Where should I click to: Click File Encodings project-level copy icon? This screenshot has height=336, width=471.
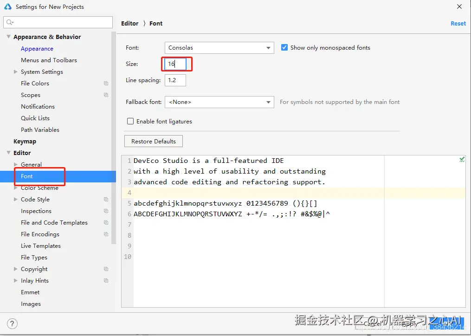[x=106, y=234]
